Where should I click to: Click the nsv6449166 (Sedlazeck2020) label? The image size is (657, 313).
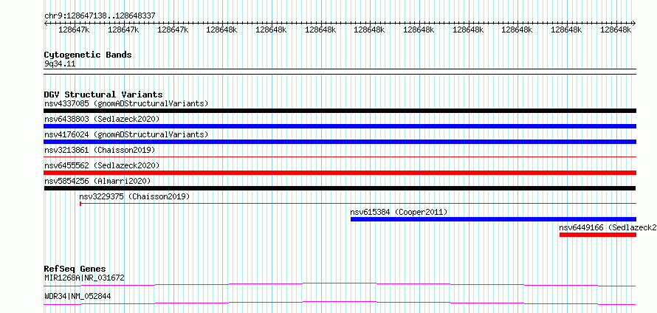pos(608,227)
